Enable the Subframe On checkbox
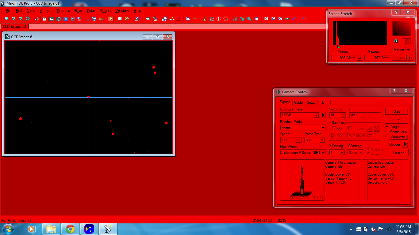The image size is (419, 235). coord(334,129)
